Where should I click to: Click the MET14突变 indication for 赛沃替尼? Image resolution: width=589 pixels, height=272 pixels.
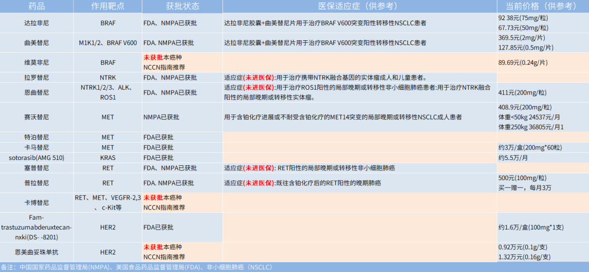343,117
